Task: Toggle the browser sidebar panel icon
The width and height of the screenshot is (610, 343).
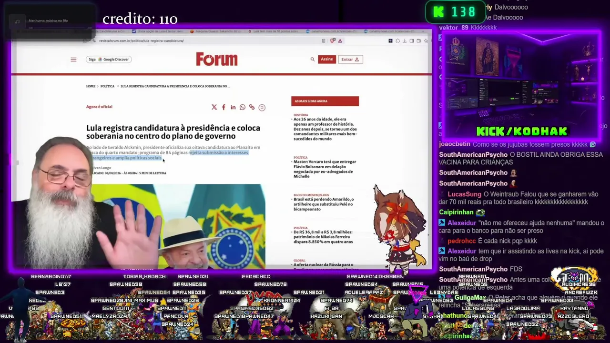Action: coord(412,41)
